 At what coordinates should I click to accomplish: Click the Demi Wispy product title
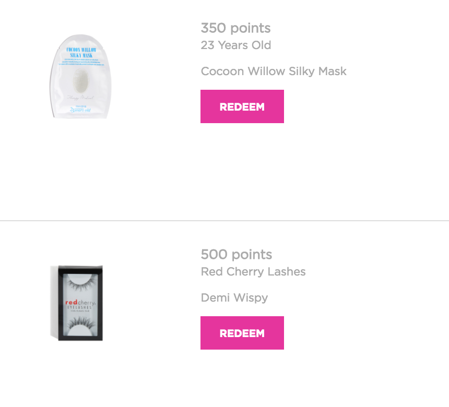pyautogui.click(x=234, y=297)
